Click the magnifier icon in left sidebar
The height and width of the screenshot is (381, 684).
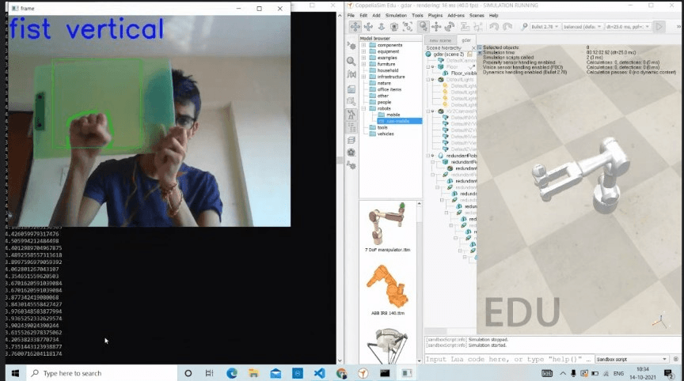(351, 62)
